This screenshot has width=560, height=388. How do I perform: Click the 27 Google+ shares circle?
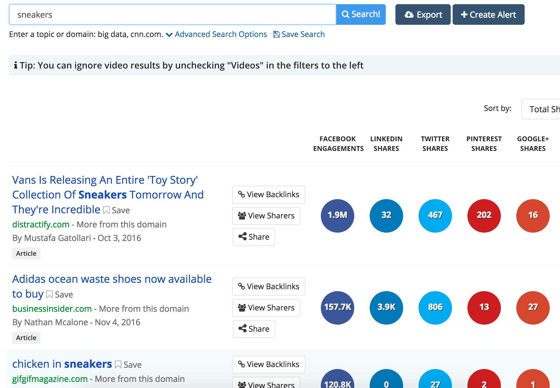click(533, 308)
